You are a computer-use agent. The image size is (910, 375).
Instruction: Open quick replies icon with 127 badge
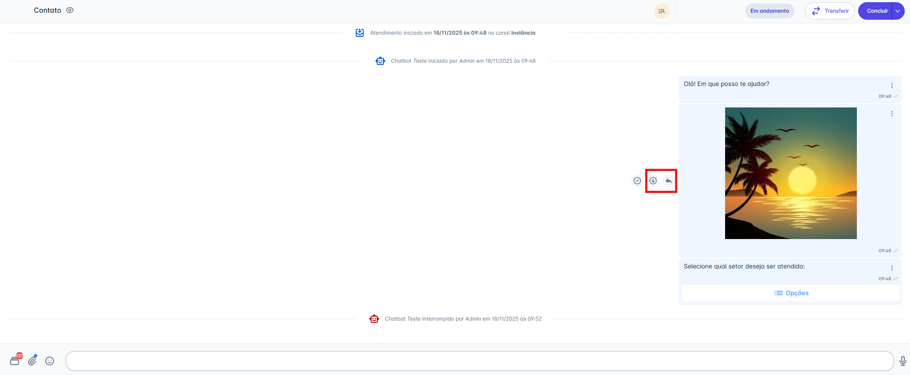(15, 361)
